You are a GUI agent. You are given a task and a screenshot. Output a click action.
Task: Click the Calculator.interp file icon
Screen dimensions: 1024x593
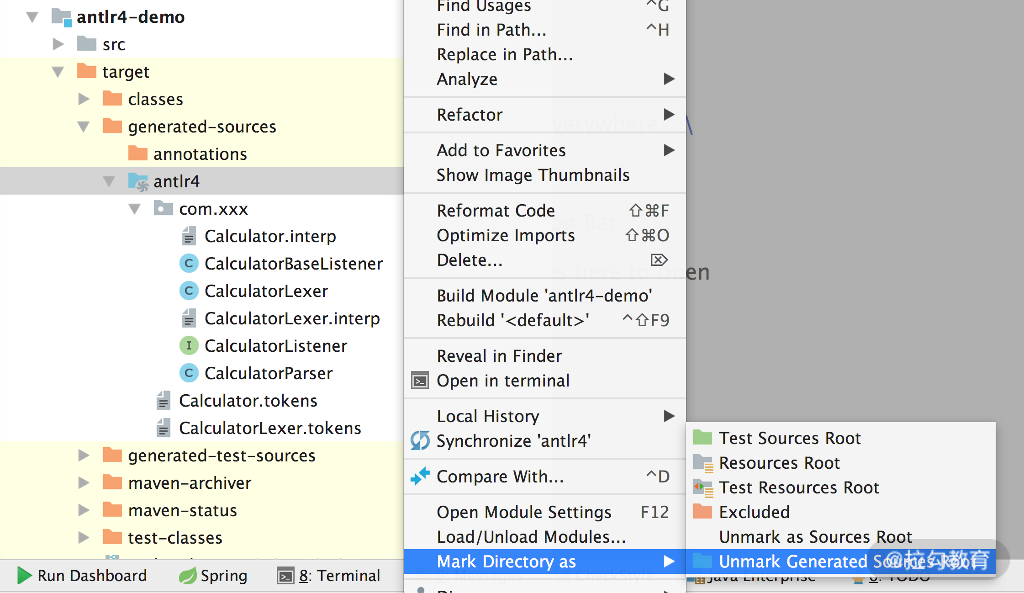coord(189,236)
